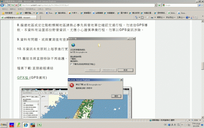204x128 pixels.
Task: Open the 電子帳本 favorites bar bookmark
Action: pyautogui.click(x=122, y=13)
